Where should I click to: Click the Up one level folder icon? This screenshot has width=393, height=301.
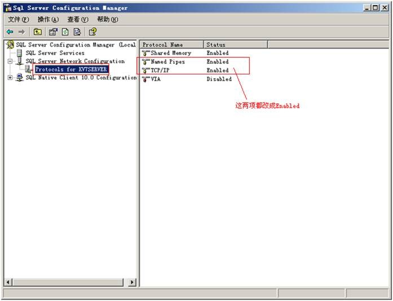point(38,32)
